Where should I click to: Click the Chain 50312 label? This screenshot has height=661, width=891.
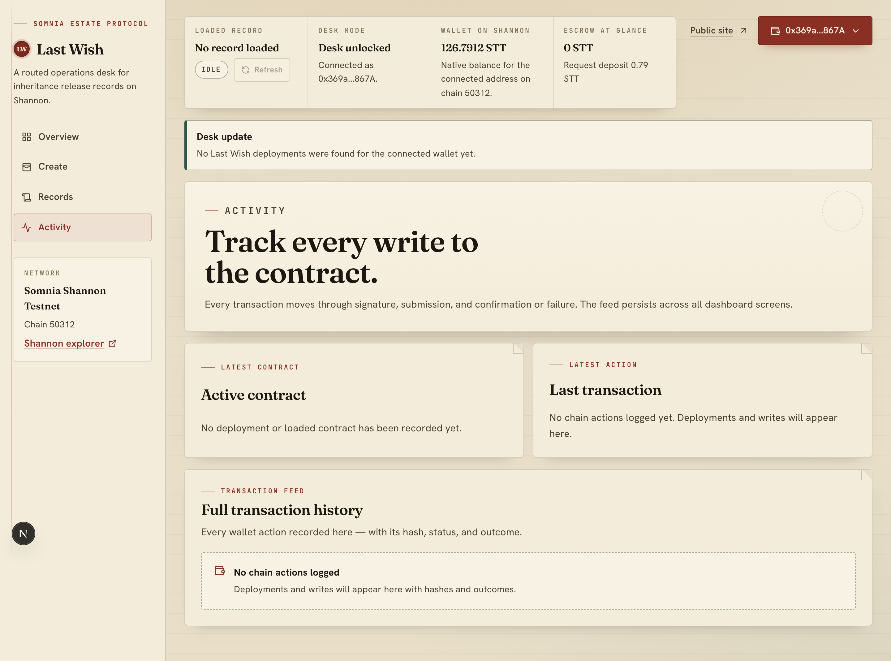pyautogui.click(x=49, y=325)
